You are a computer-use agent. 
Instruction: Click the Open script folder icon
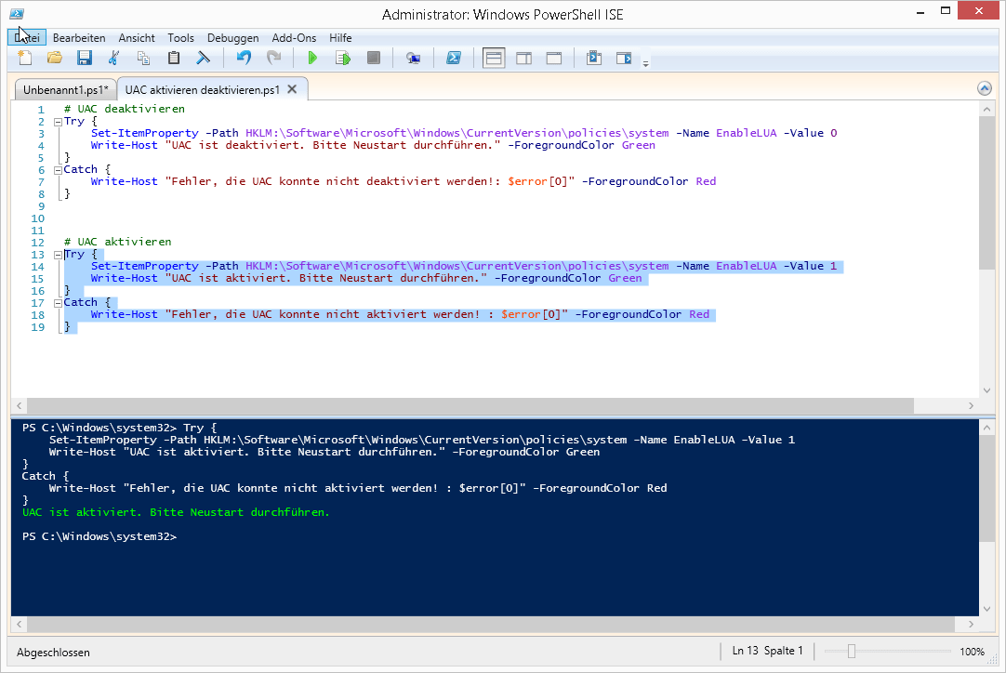point(55,59)
